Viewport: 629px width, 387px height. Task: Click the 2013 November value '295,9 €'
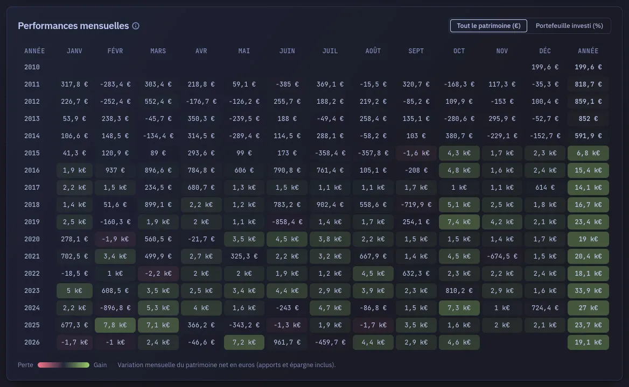click(502, 119)
